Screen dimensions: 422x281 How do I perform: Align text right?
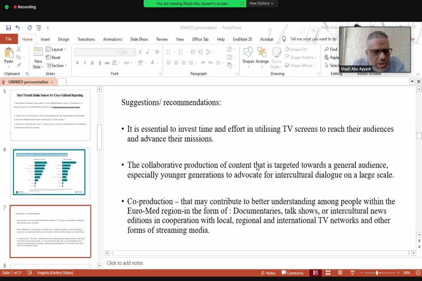[x=184, y=63]
